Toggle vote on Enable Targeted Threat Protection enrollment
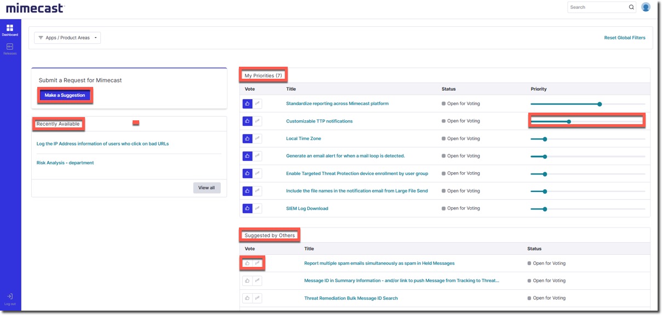Viewport: 662px width, 315px height. (x=247, y=173)
